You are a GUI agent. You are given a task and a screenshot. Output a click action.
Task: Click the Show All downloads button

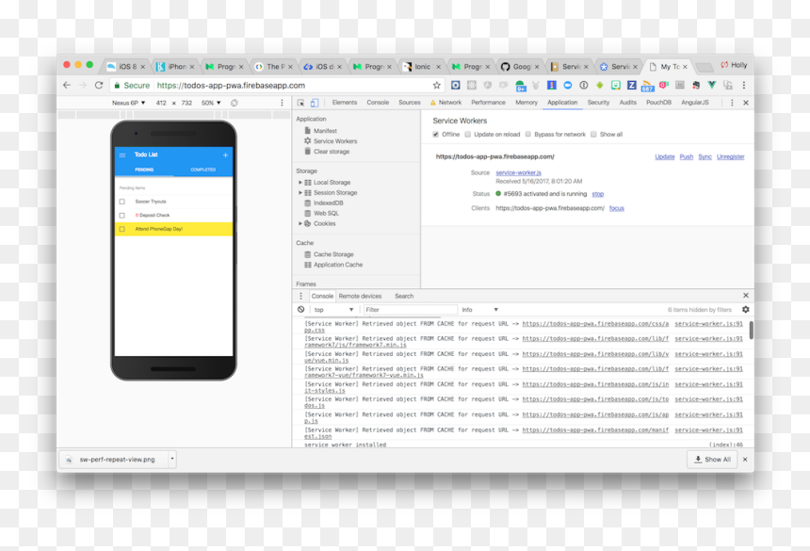[712, 460]
